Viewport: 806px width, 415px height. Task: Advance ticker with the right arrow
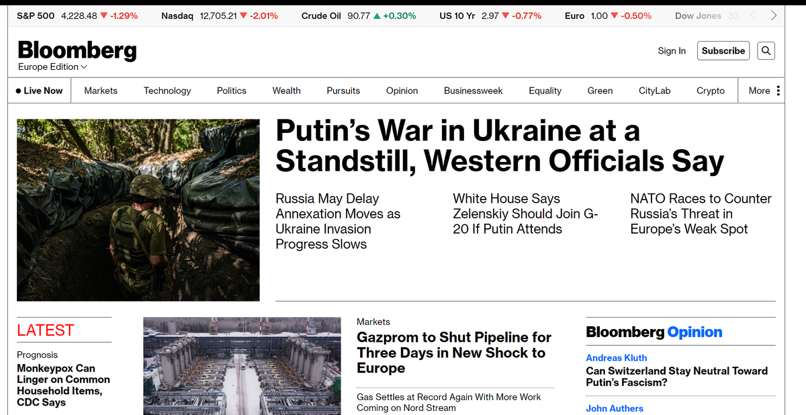click(x=773, y=15)
